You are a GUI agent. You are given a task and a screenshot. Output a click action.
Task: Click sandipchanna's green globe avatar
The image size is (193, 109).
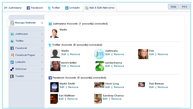[99, 66]
